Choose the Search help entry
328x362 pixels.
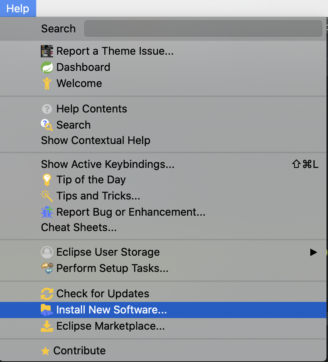pos(73,125)
